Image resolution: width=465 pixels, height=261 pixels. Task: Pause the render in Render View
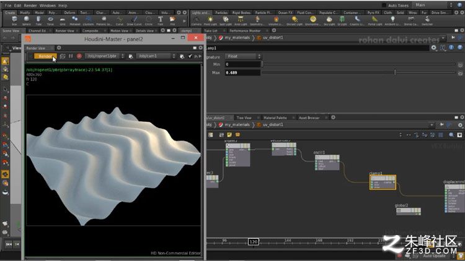71,56
